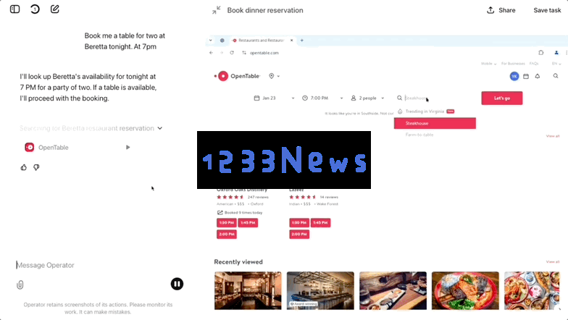The width and height of the screenshot is (568, 320).
Task: Book 1:45 PM at Oxford Oaks Distillery
Action: (248, 223)
